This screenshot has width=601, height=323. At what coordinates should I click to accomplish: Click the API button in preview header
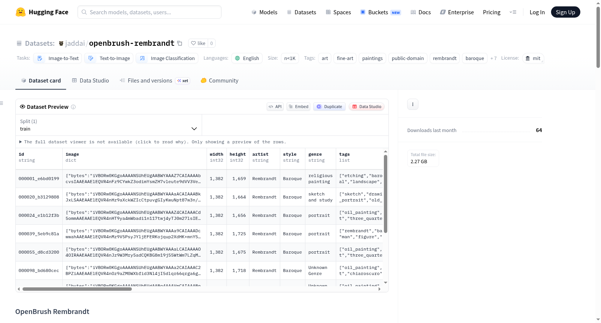pyautogui.click(x=275, y=107)
